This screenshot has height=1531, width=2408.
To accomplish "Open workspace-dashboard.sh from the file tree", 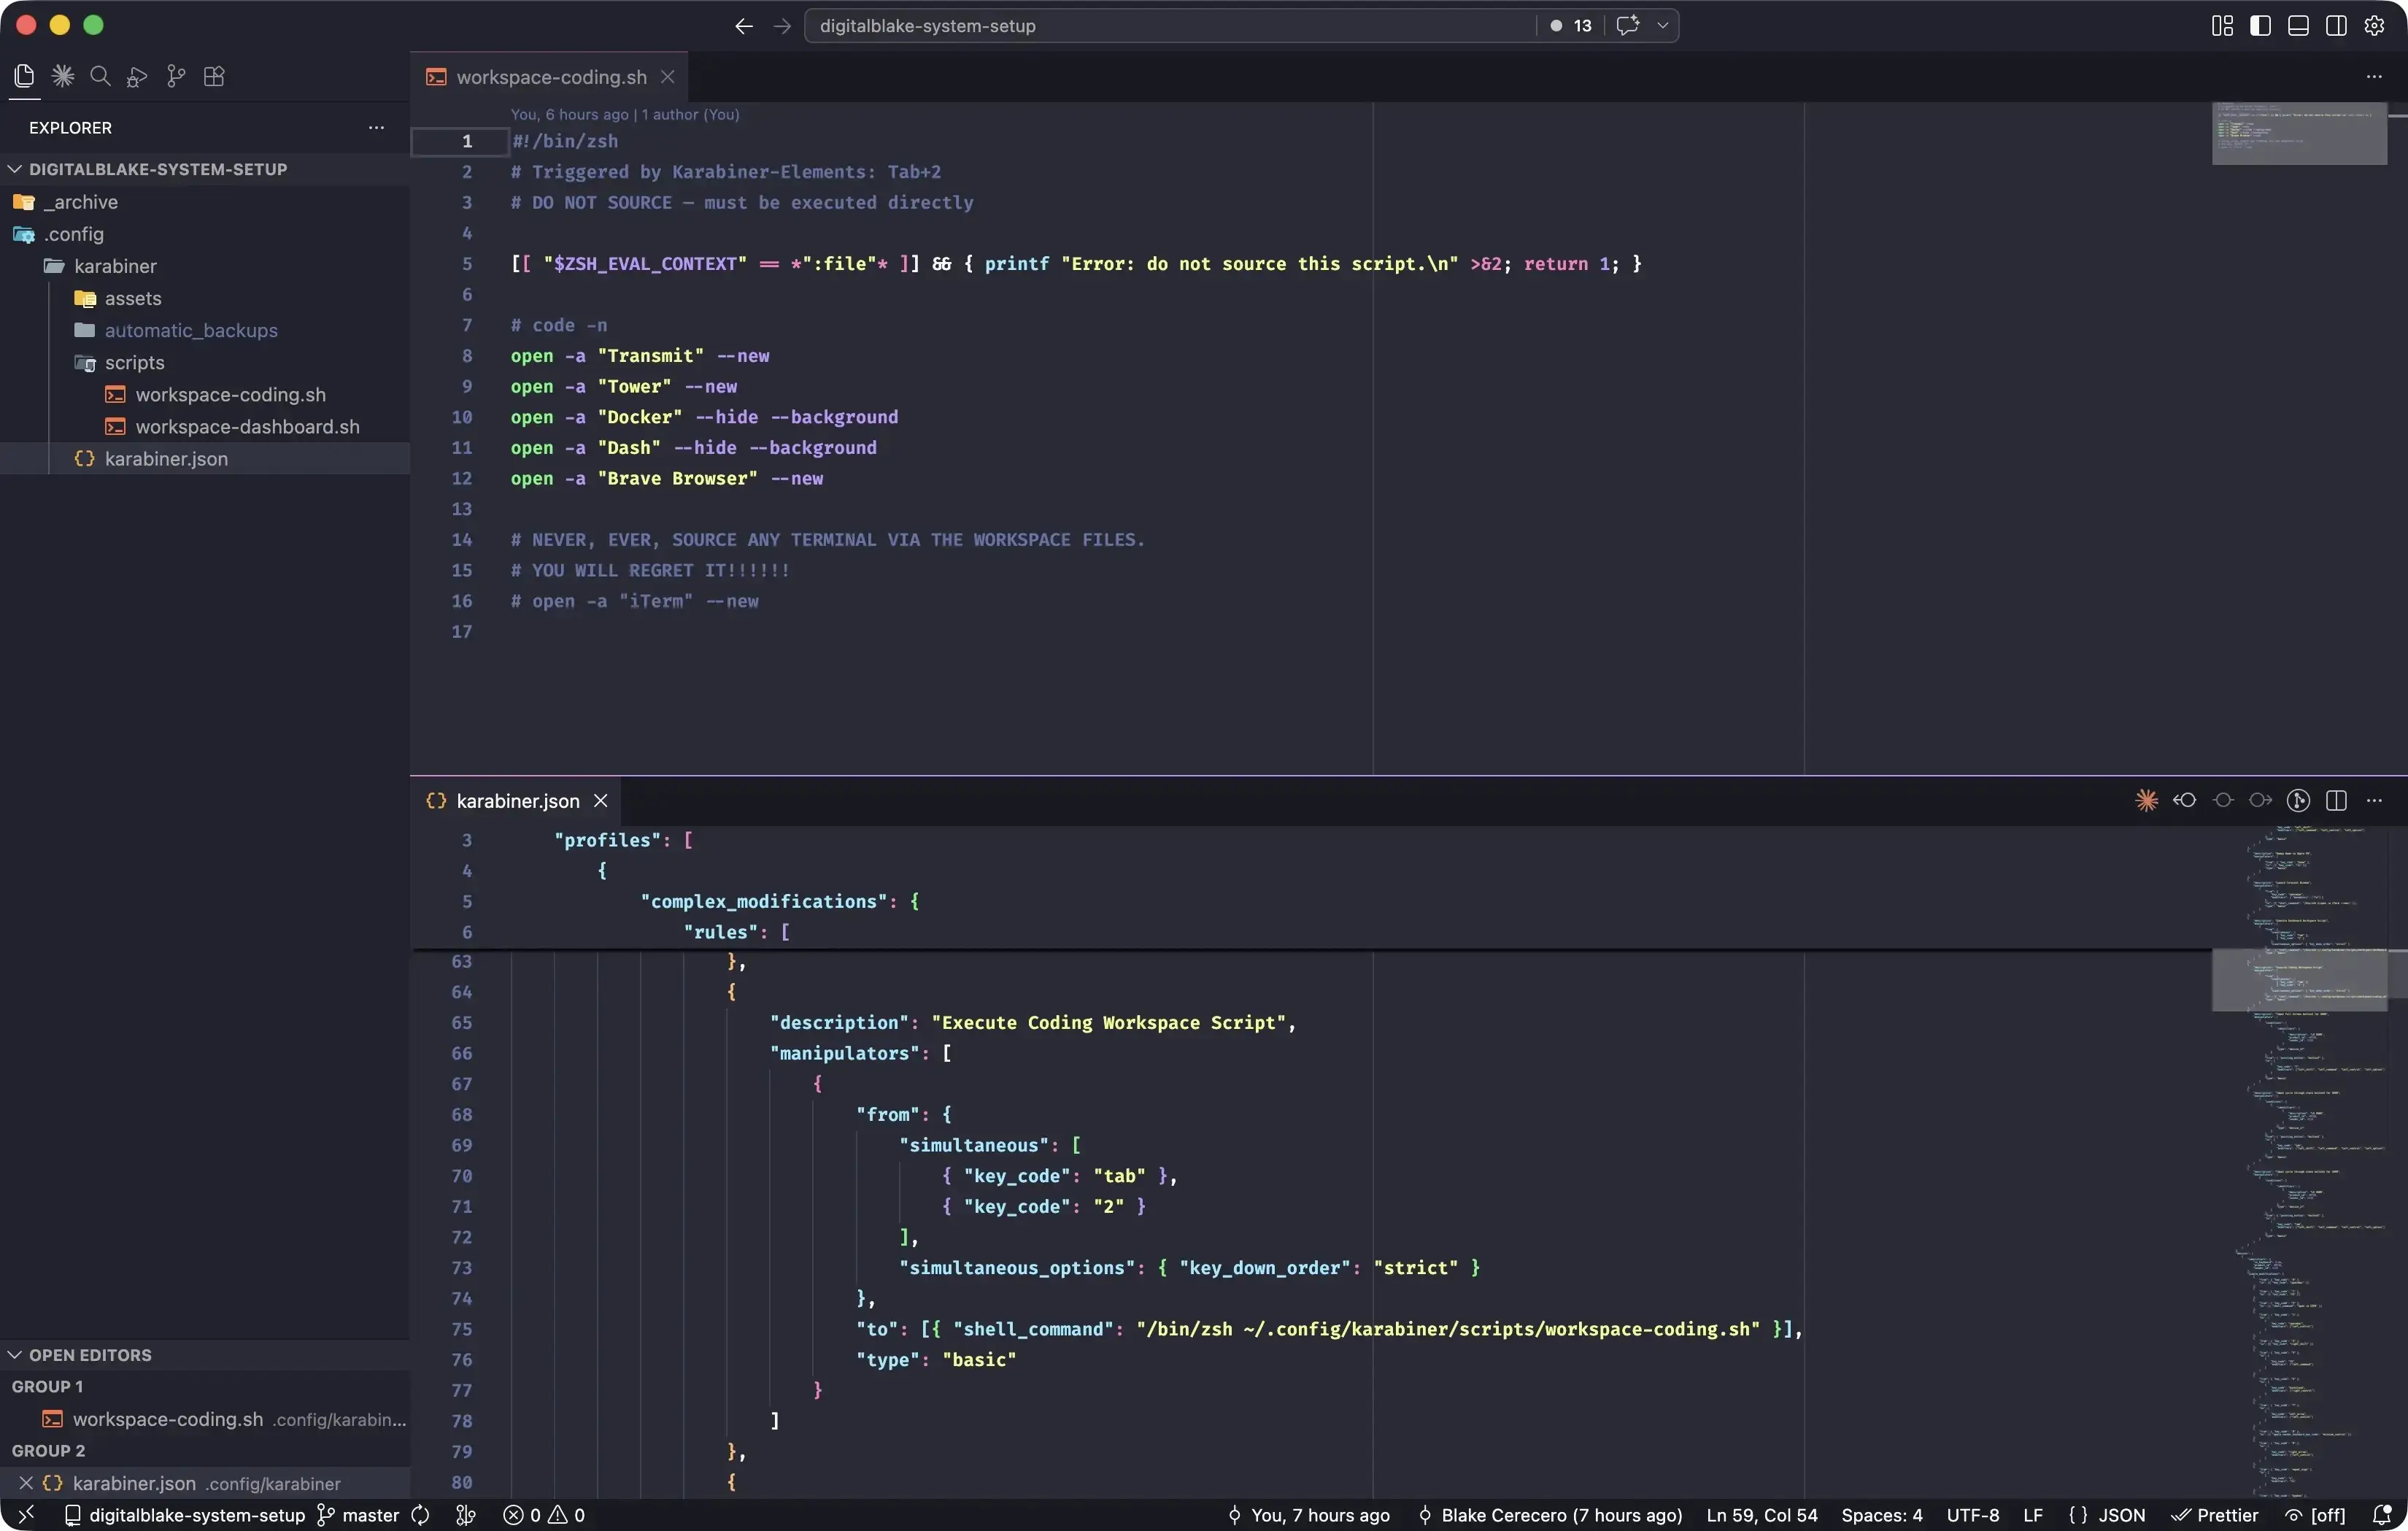I will 204,426.
